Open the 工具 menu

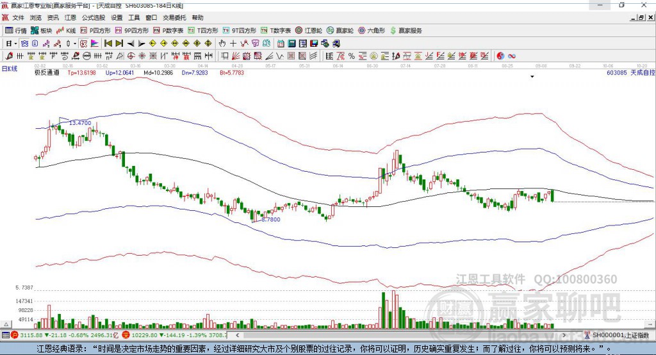[x=134, y=17]
